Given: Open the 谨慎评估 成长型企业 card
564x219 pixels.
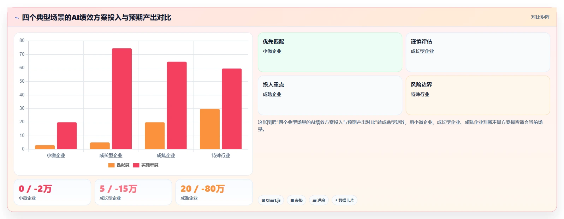Looking at the screenshot, I should click(478, 52).
